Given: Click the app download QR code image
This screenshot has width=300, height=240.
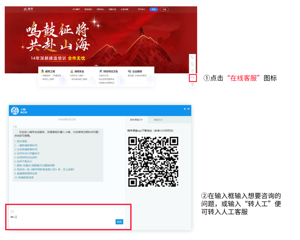Looking at the screenshot, I should (153, 162).
